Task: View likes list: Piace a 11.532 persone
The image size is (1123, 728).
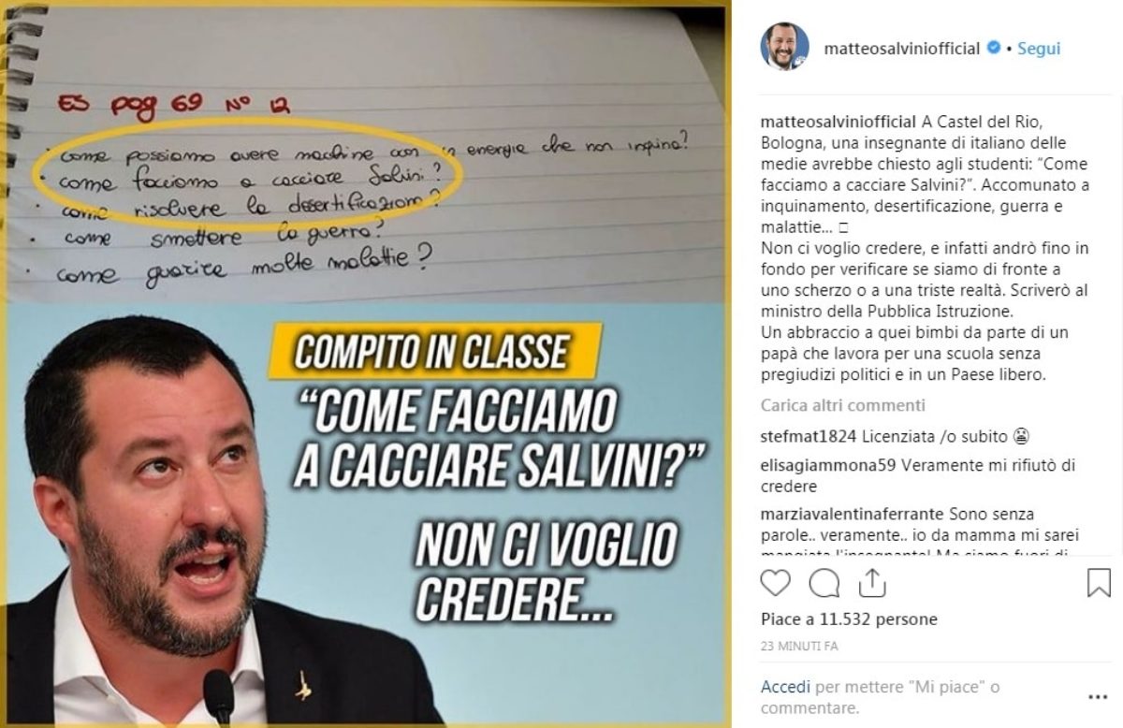Action: click(849, 619)
